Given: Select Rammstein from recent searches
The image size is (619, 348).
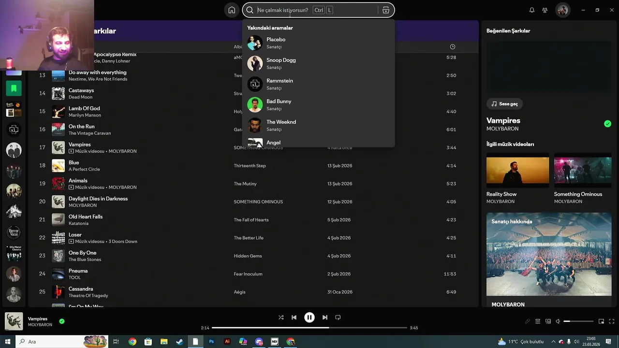Looking at the screenshot, I should tap(318, 84).
